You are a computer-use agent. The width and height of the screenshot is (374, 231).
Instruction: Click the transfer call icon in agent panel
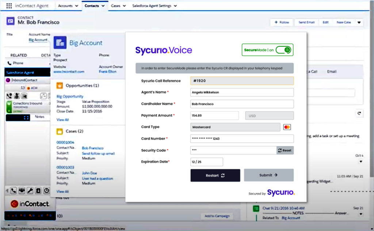[43, 96]
